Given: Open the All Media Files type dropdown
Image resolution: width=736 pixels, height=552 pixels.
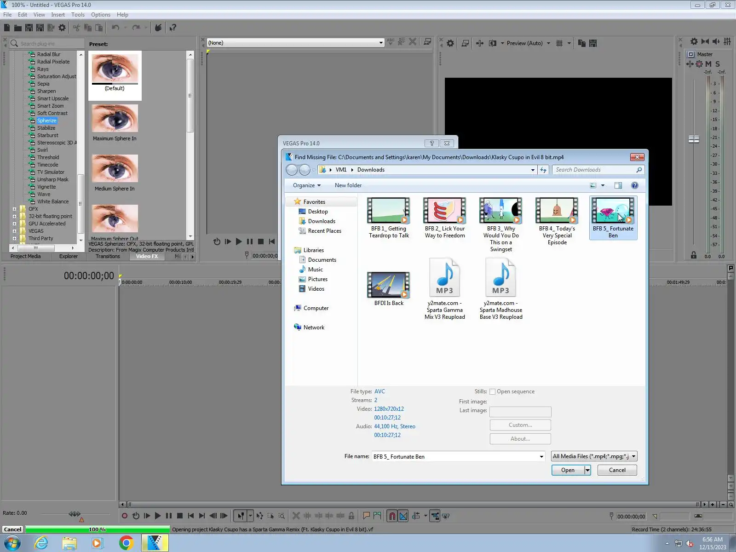Looking at the screenshot, I should pos(594,456).
